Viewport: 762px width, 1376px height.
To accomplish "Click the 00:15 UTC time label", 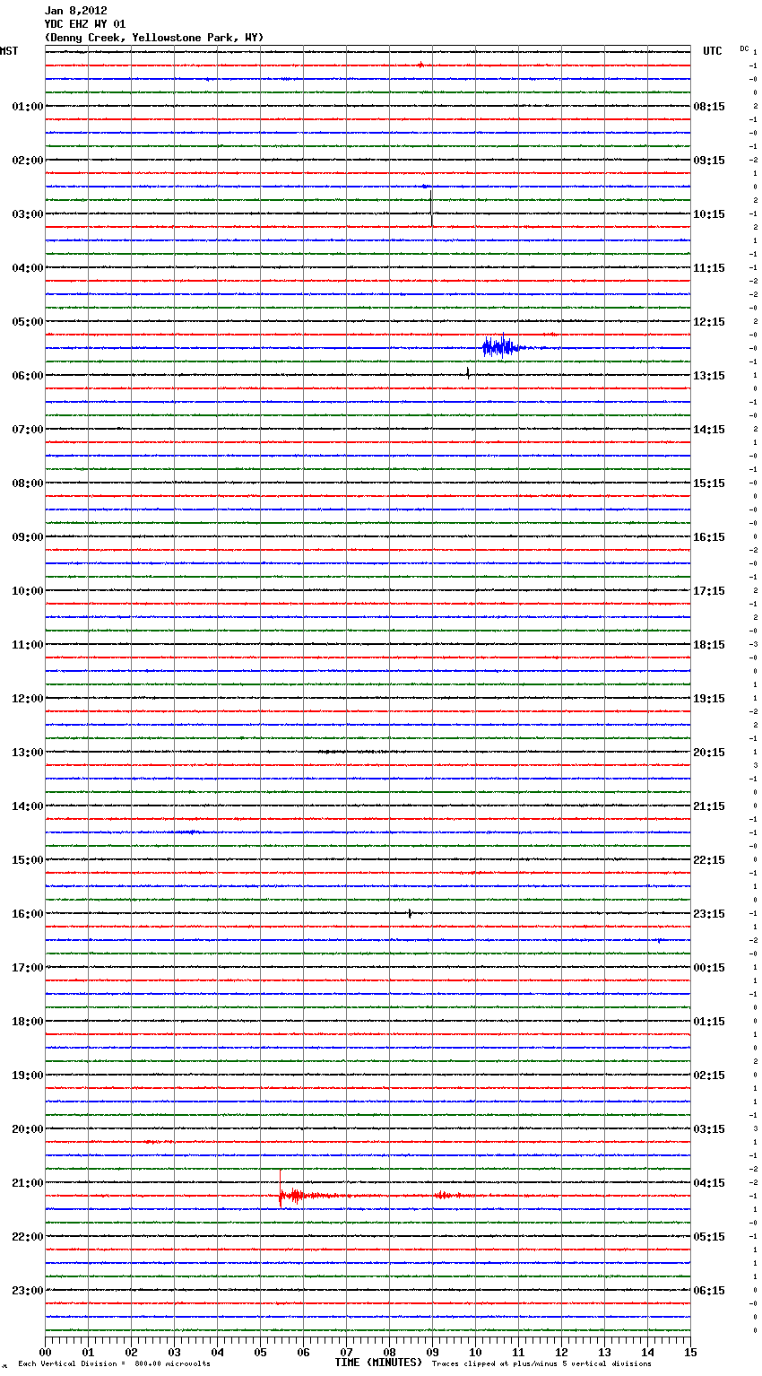I will pyautogui.click(x=709, y=968).
